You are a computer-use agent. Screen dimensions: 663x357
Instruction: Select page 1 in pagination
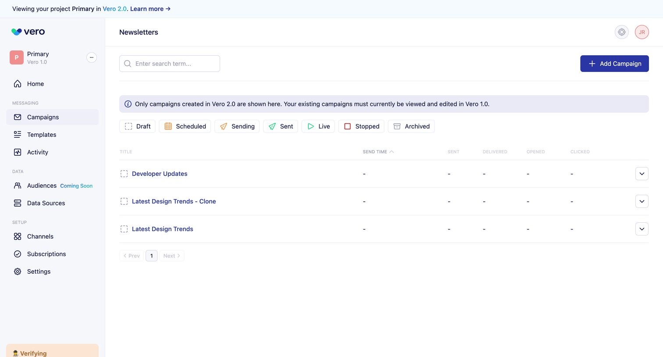152,256
